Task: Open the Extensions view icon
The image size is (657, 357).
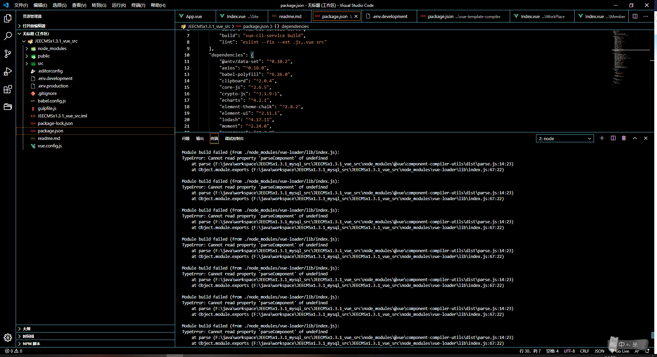Action: [7, 90]
